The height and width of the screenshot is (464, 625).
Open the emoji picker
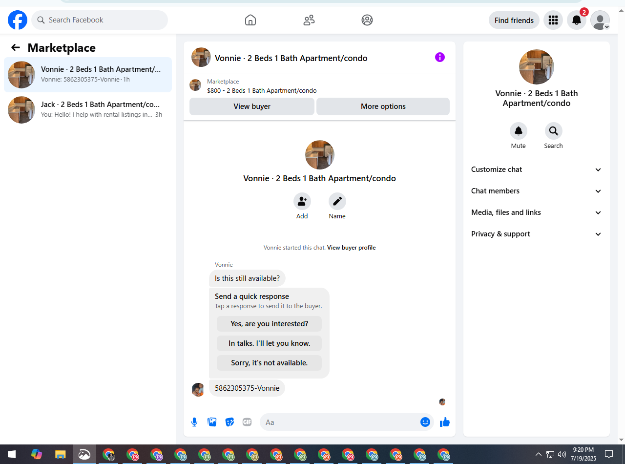click(x=425, y=422)
